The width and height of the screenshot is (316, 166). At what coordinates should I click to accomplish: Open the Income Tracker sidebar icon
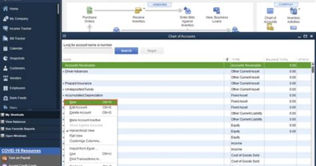[x=6, y=29]
